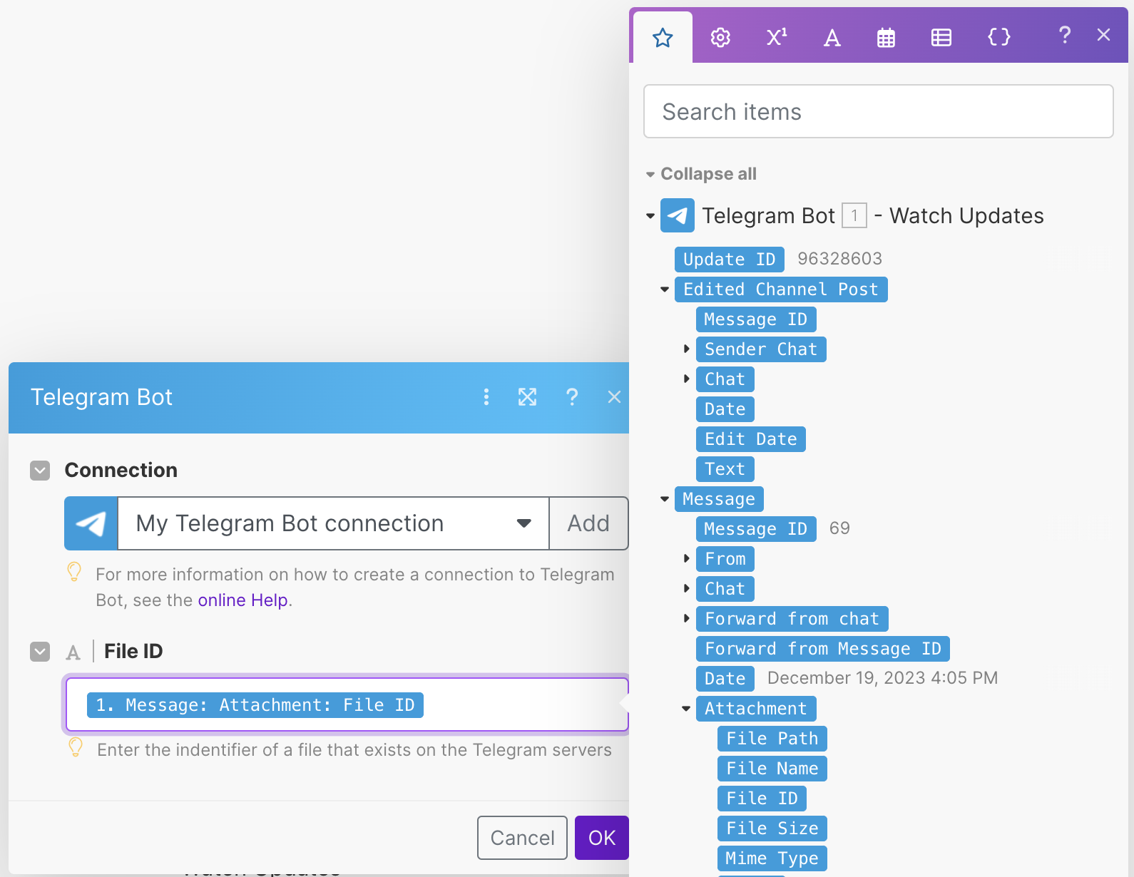Screen dimensions: 1134x877
Task: Select the Sender Chat pill
Action: (x=761, y=349)
